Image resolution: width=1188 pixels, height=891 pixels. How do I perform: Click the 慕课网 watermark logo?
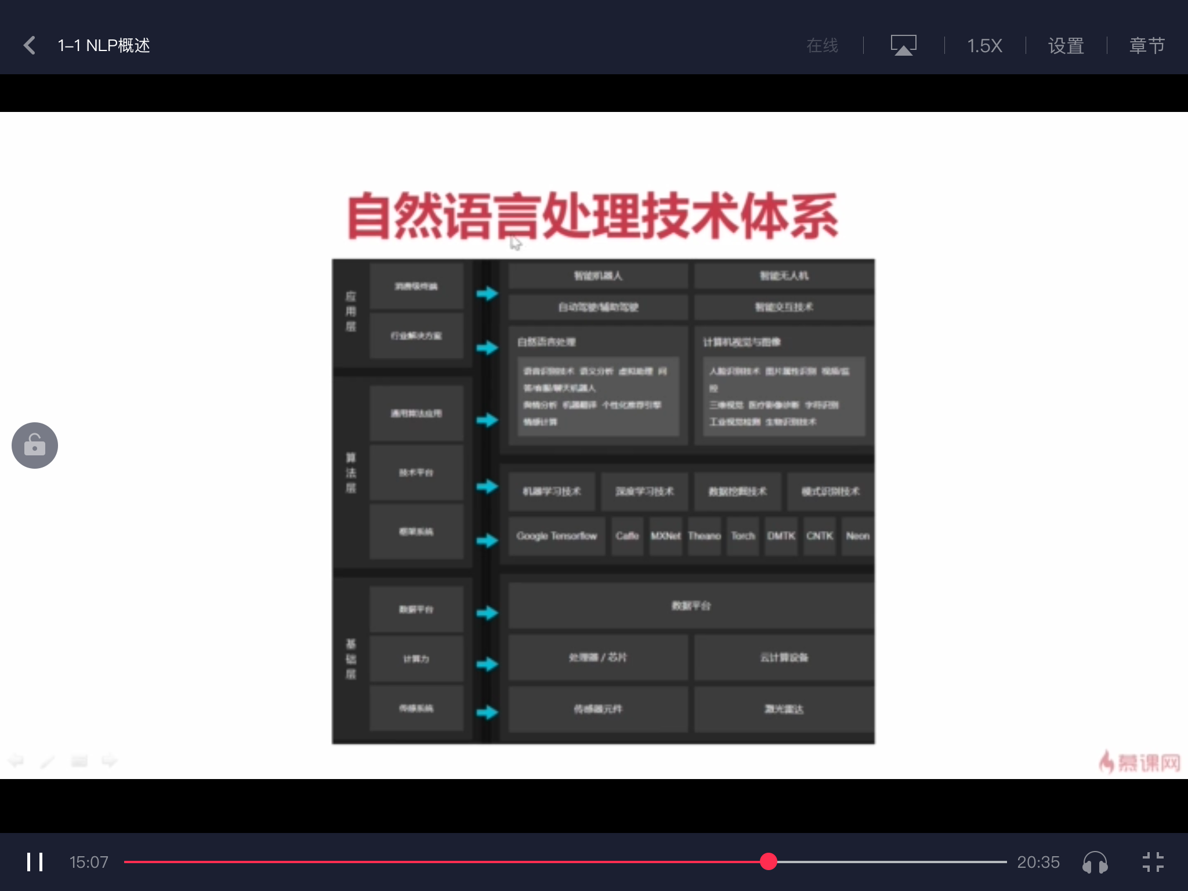tap(1140, 762)
